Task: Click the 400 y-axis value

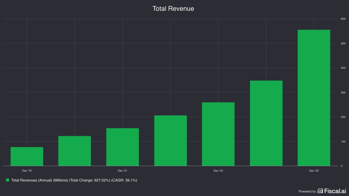Action: click(x=343, y=68)
